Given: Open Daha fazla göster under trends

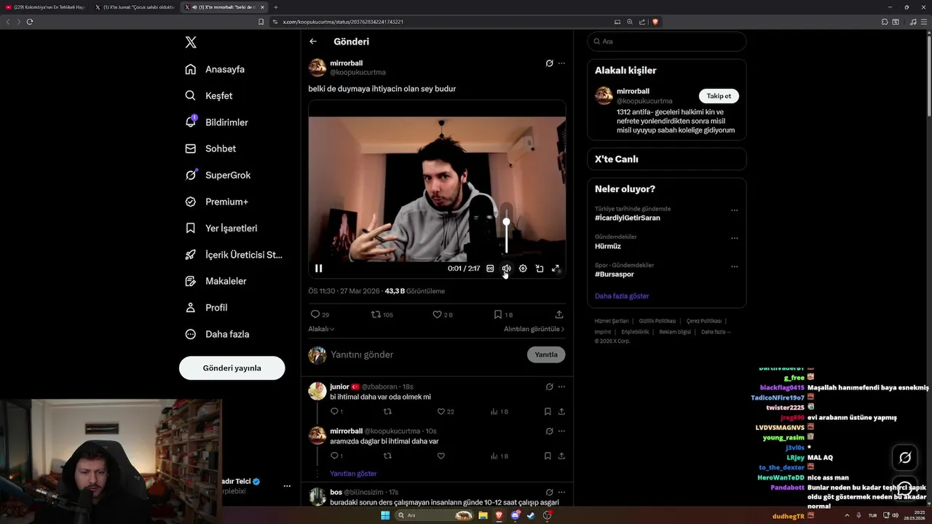Looking at the screenshot, I should (x=622, y=296).
